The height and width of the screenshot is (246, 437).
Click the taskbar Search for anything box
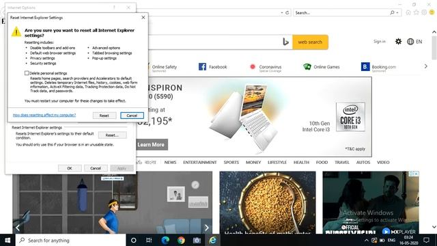click(71, 240)
